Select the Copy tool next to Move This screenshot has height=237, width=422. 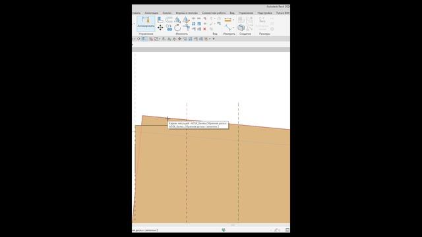click(x=169, y=28)
